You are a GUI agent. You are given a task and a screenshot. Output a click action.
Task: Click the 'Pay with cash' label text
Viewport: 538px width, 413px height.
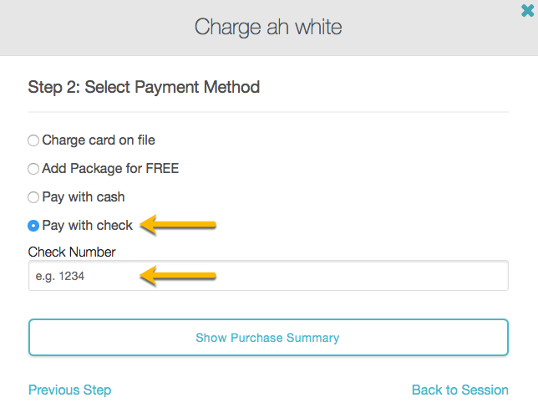[84, 197]
